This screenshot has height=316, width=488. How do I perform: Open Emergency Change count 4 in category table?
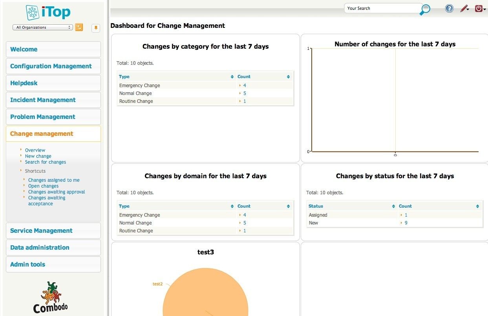[245, 86]
